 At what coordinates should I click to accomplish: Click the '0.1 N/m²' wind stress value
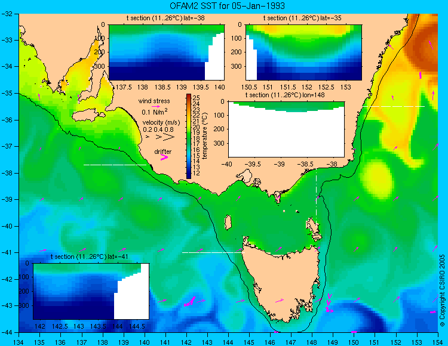pos(155,112)
